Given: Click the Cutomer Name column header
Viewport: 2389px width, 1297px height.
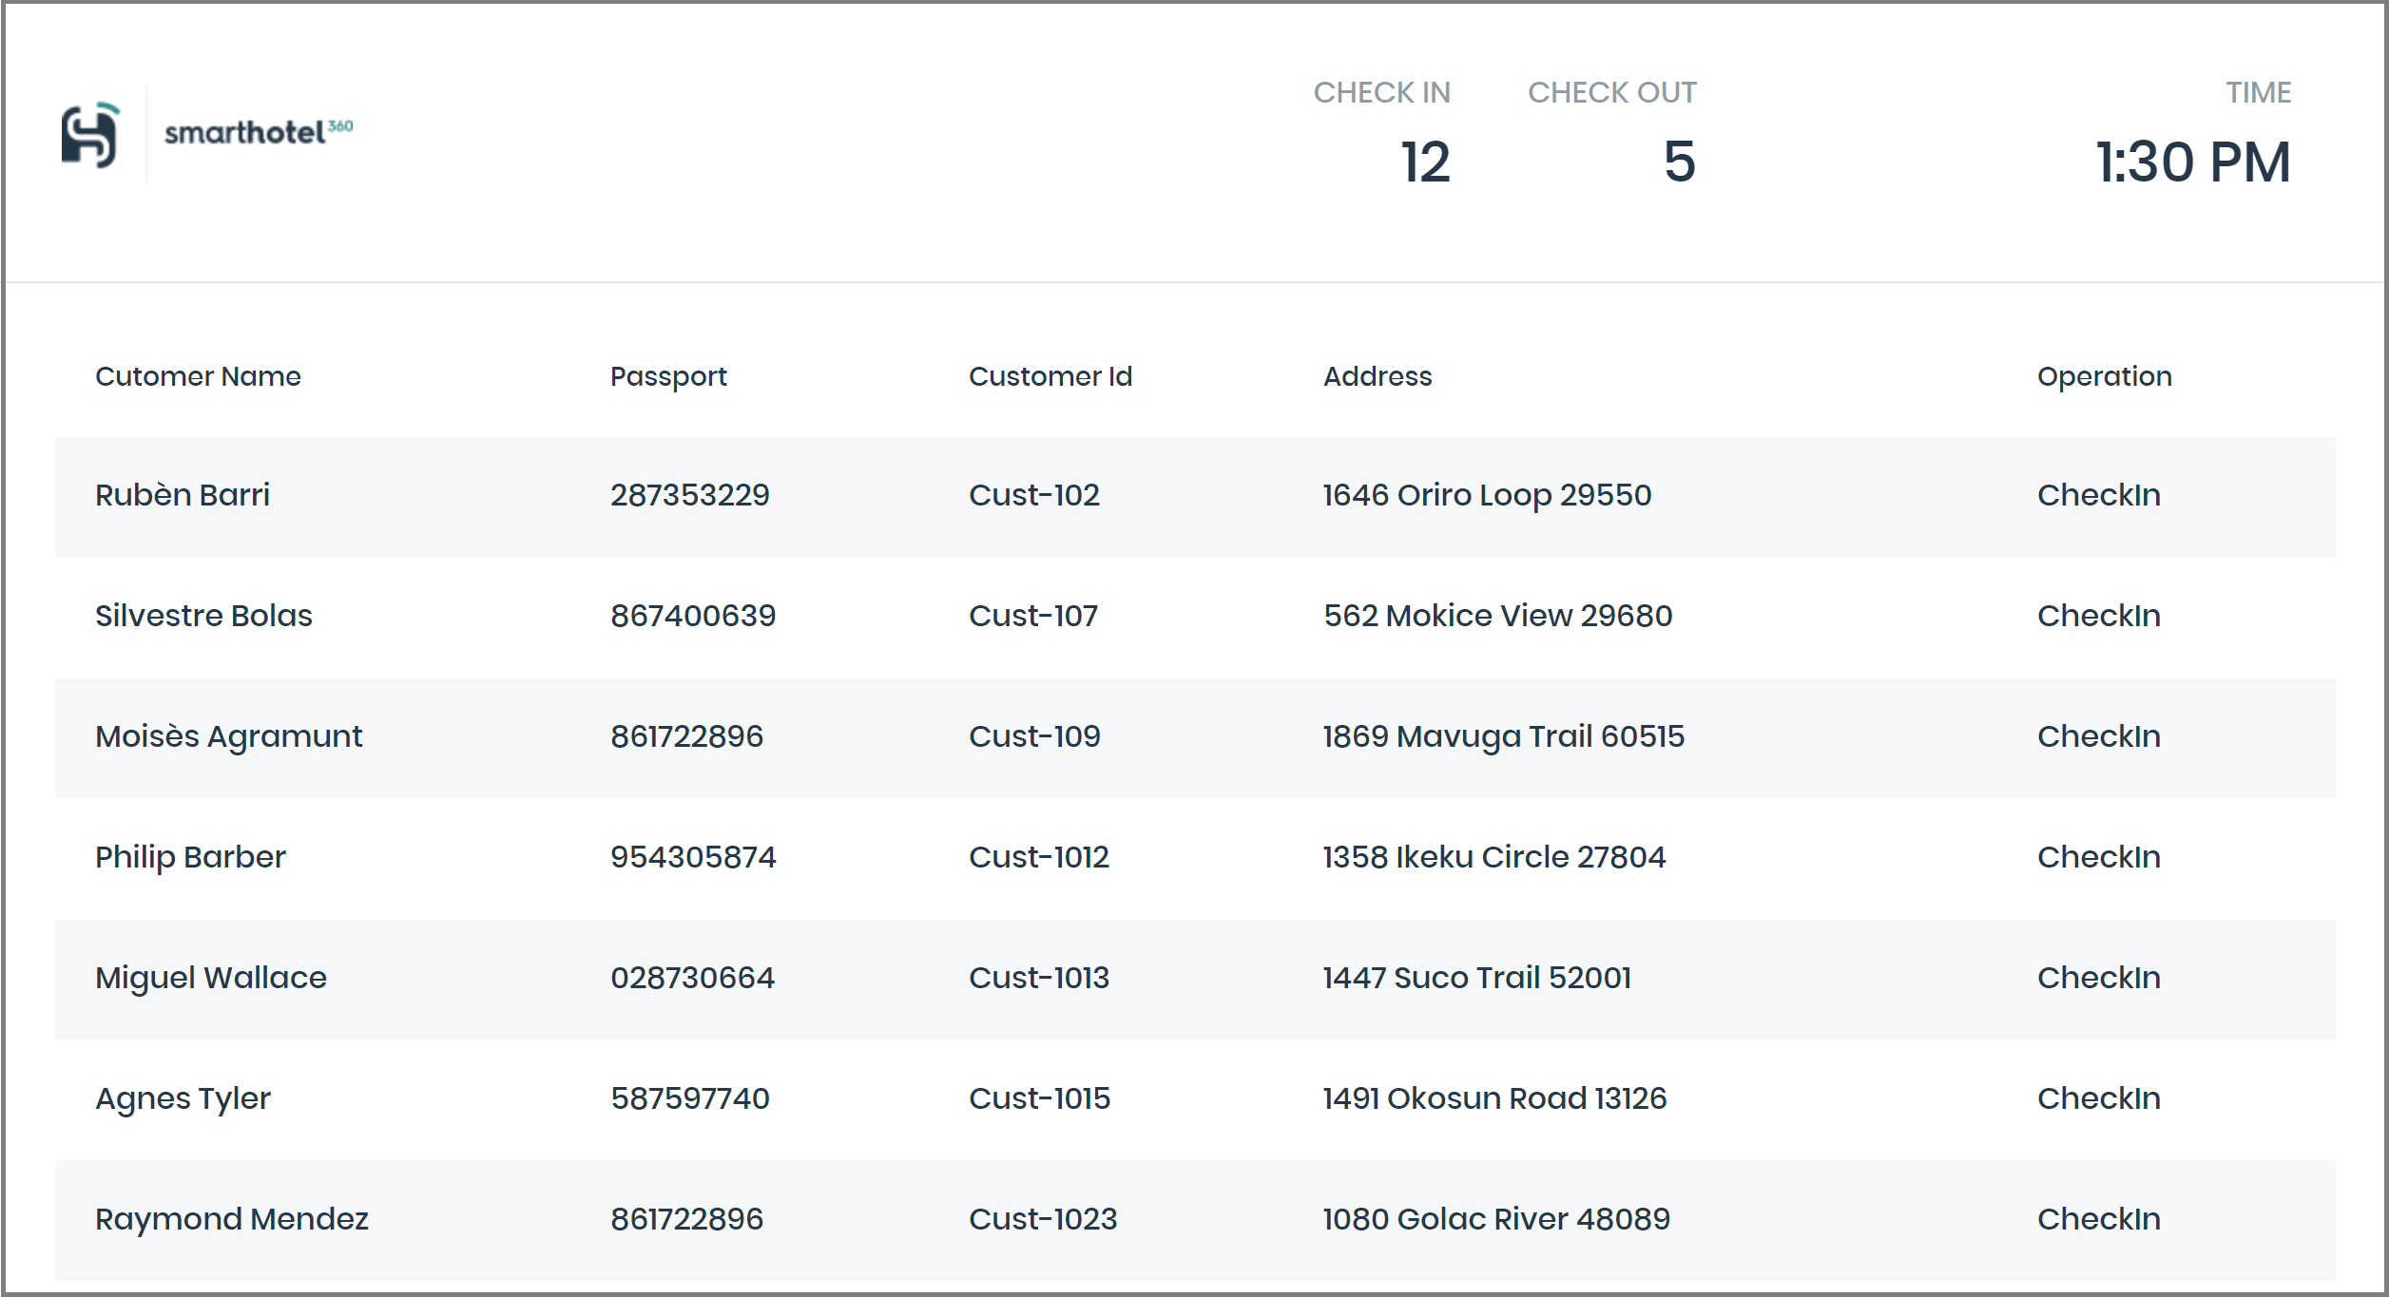Looking at the screenshot, I should pos(198,376).
